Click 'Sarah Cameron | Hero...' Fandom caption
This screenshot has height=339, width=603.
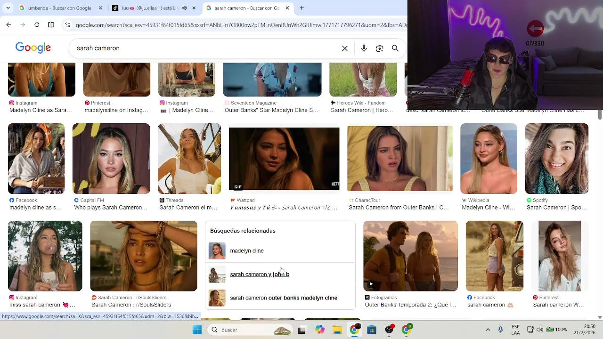362,110
